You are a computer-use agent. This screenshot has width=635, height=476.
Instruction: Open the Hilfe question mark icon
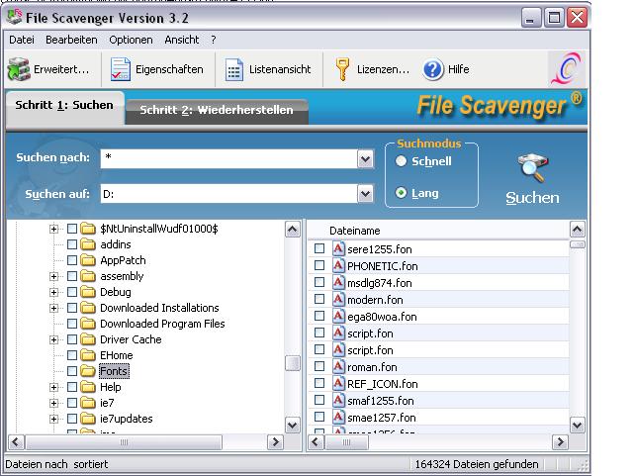pos(433,69)
